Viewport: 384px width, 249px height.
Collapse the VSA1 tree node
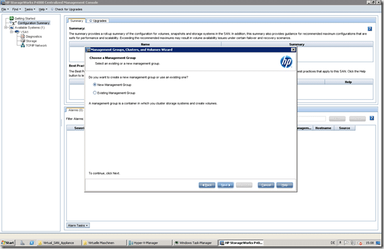[x=11, y=32]
